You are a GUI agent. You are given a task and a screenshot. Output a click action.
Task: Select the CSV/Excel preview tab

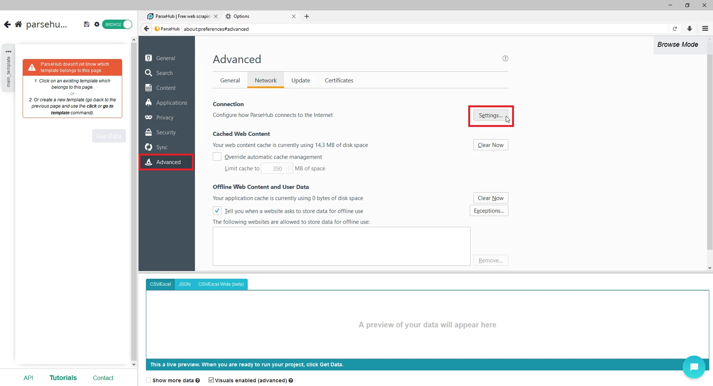point(160,284)
